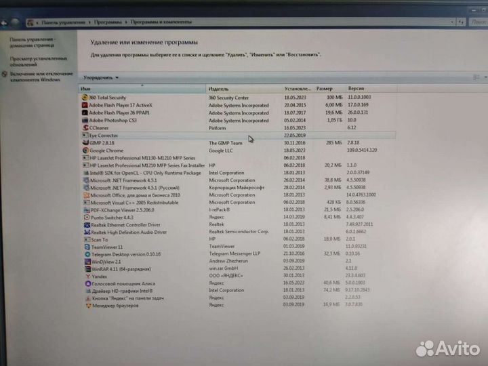Click the Realtek Ethernet Controller Driver icon
Image resolution: width=488 pixels, height=366 pixels.
87,225
